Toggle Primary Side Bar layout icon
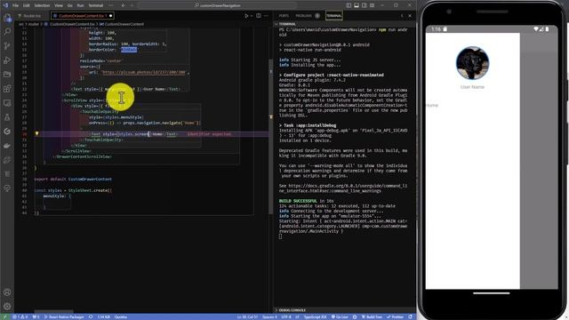Image resolution: width=569 pixels, height=320 pixels. click(349, 5)
